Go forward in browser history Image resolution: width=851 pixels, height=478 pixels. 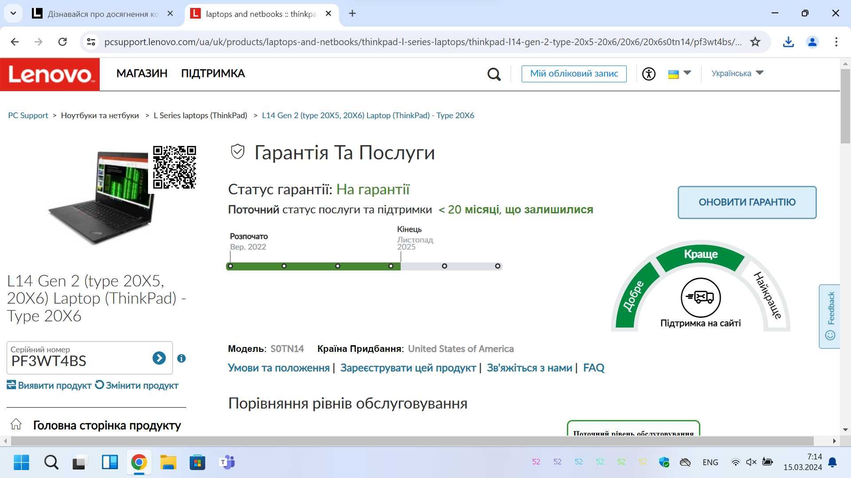pos(39,42)
